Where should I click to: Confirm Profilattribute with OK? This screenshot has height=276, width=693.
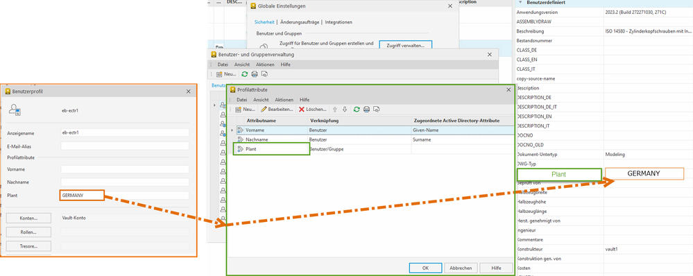pyautogui.click(x=425, y=268)
